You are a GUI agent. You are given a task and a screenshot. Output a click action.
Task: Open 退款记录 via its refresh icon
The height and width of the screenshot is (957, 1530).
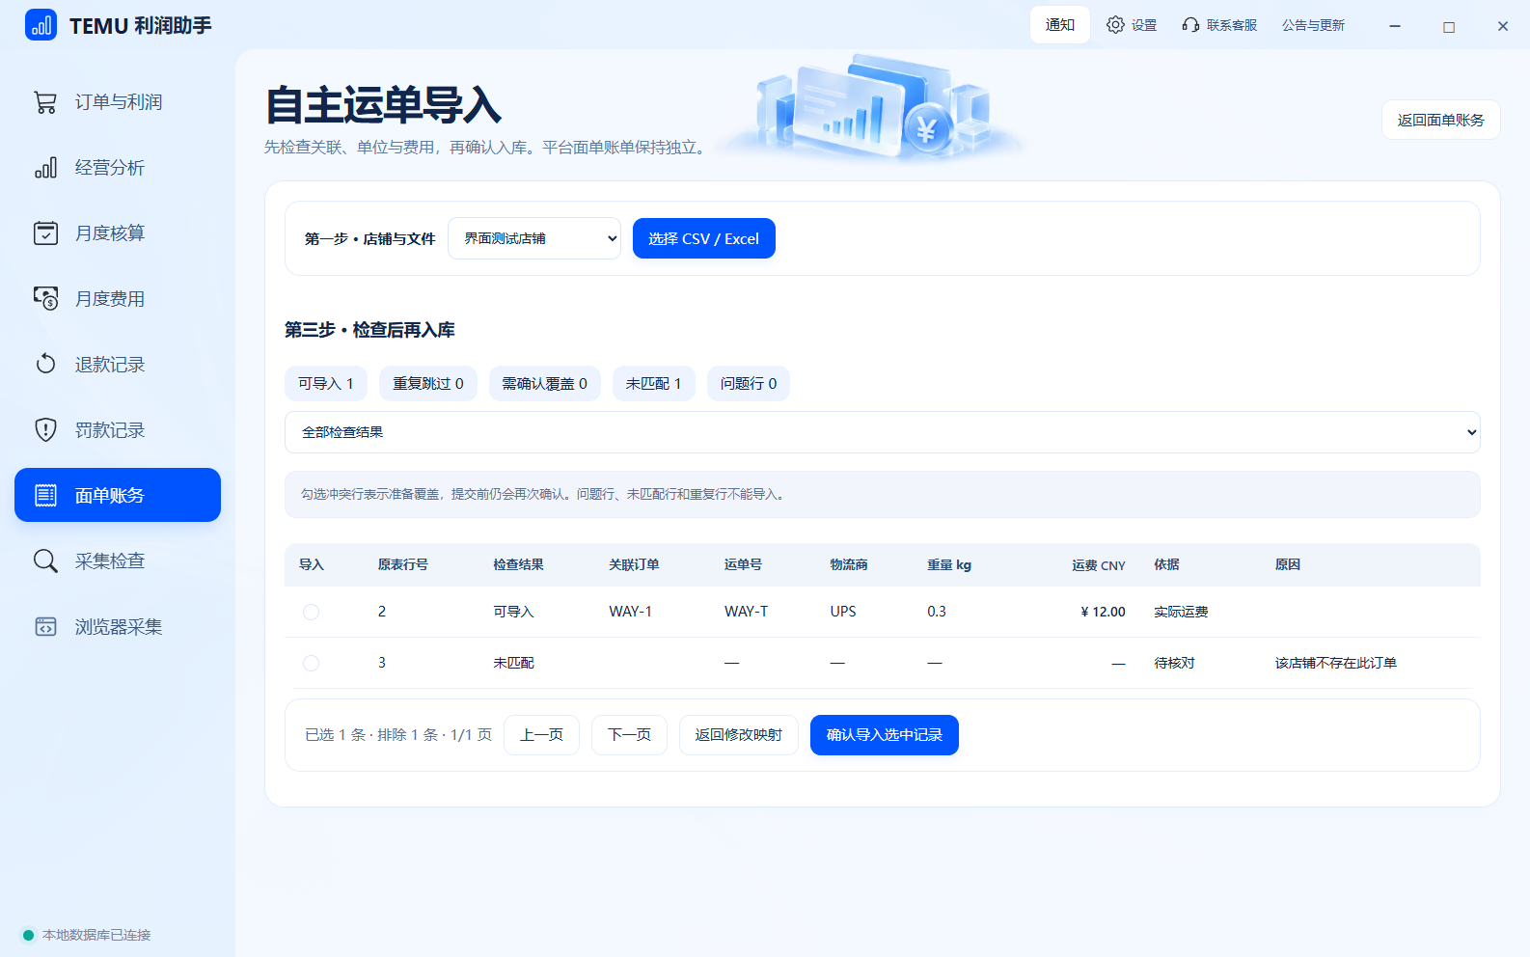coord(45,365)
